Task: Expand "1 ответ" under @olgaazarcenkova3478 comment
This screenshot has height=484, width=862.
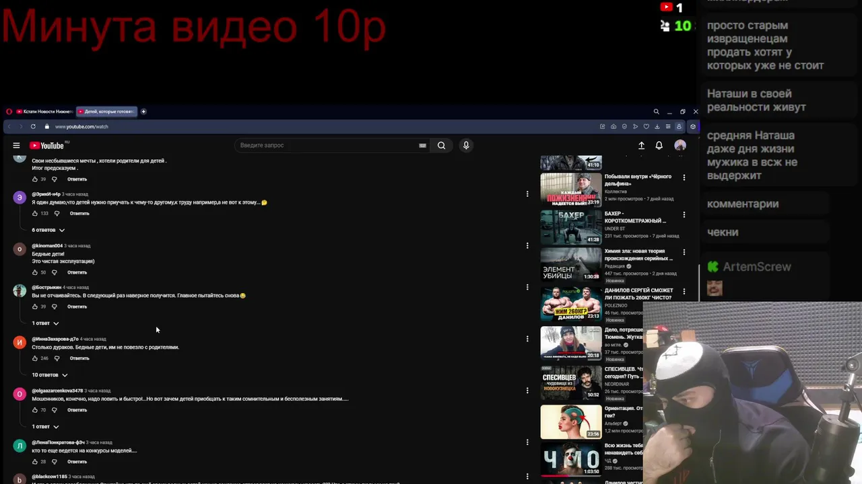Action: point(46,427)
